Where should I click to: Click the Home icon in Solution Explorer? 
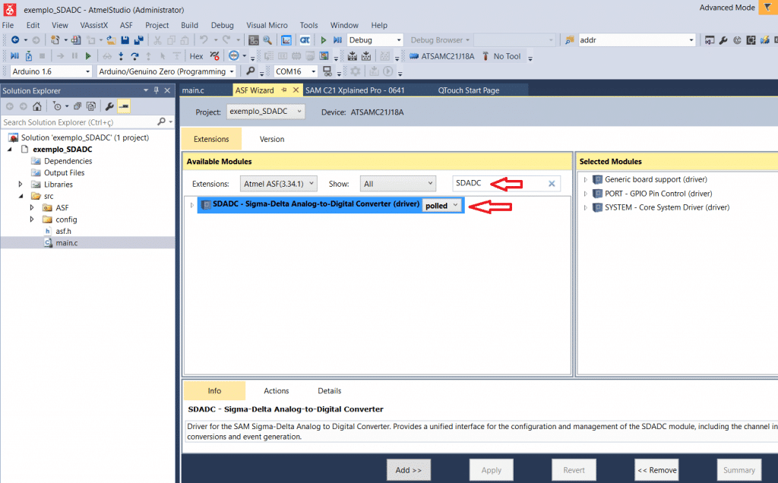tap(36, 106)
